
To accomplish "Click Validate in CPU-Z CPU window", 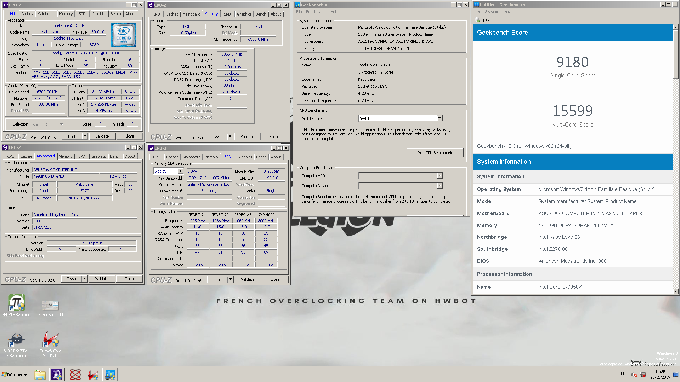I will point(102,137).
